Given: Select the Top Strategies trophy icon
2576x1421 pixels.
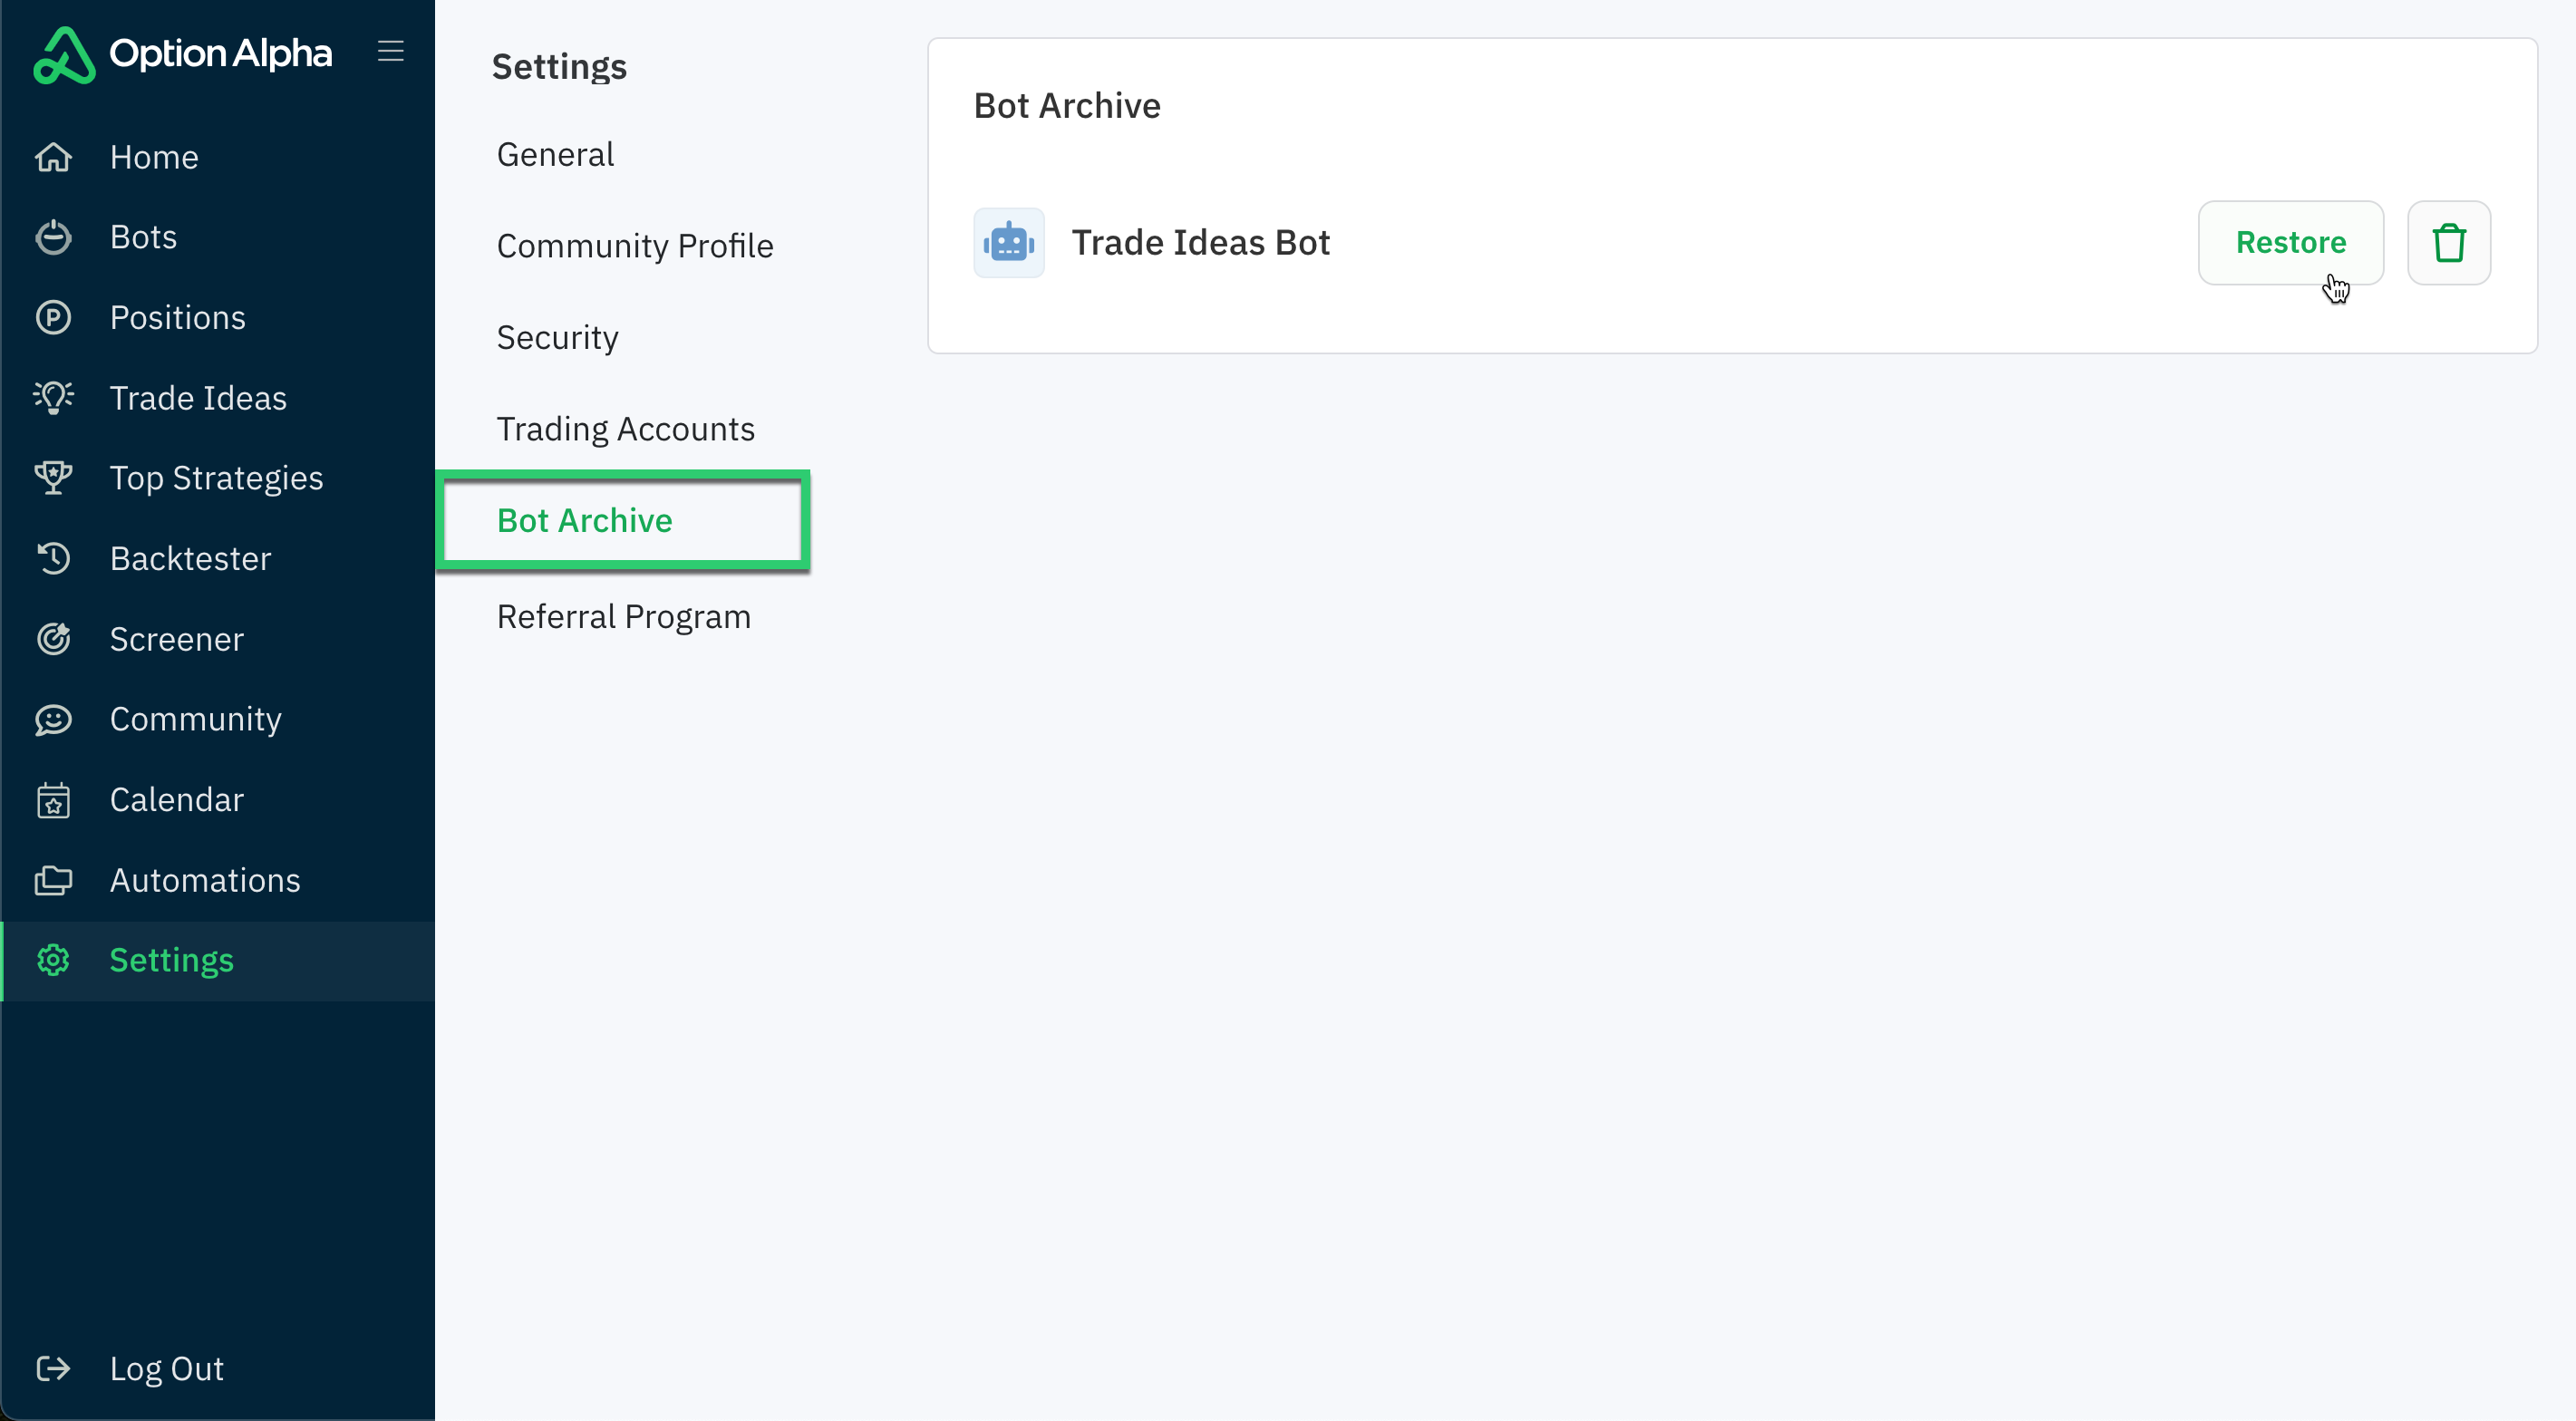Looking at the screenshot, I should coord(54,478).
